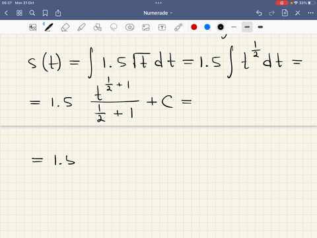Open the share and export menu
The image size is (317, 238).
pos(58,13)
